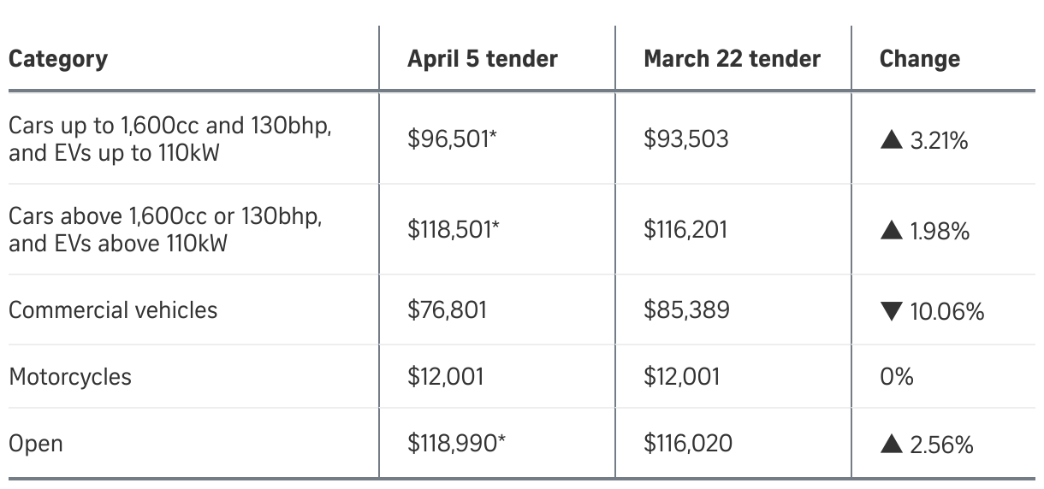Click the Change column header
This screenshot has height=489, width=1044.
[920, 59]
